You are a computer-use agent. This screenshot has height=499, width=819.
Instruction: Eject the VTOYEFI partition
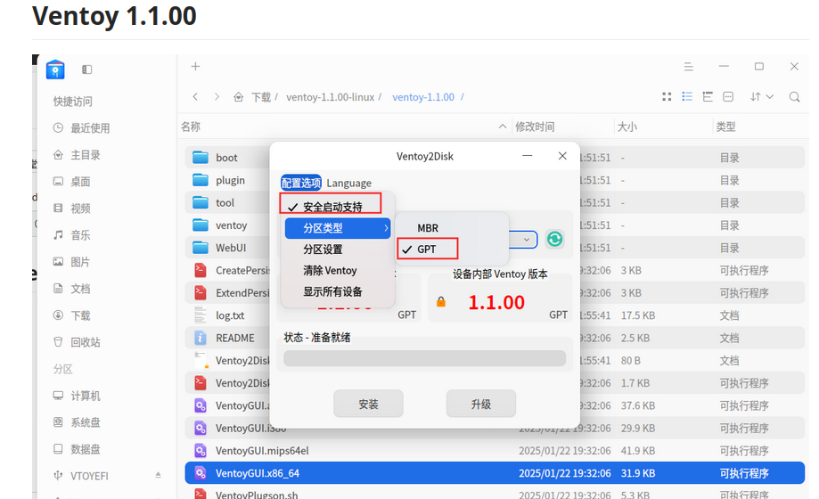[158, 475]
